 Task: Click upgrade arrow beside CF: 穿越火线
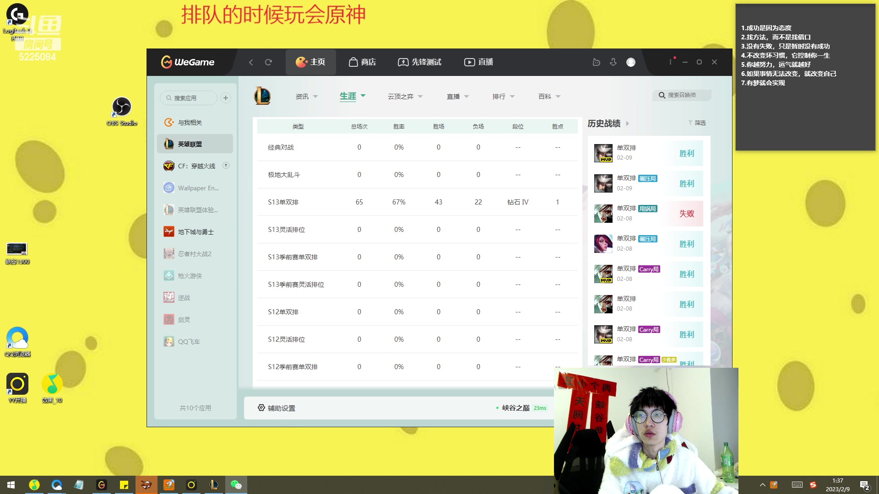coord(226,166)
